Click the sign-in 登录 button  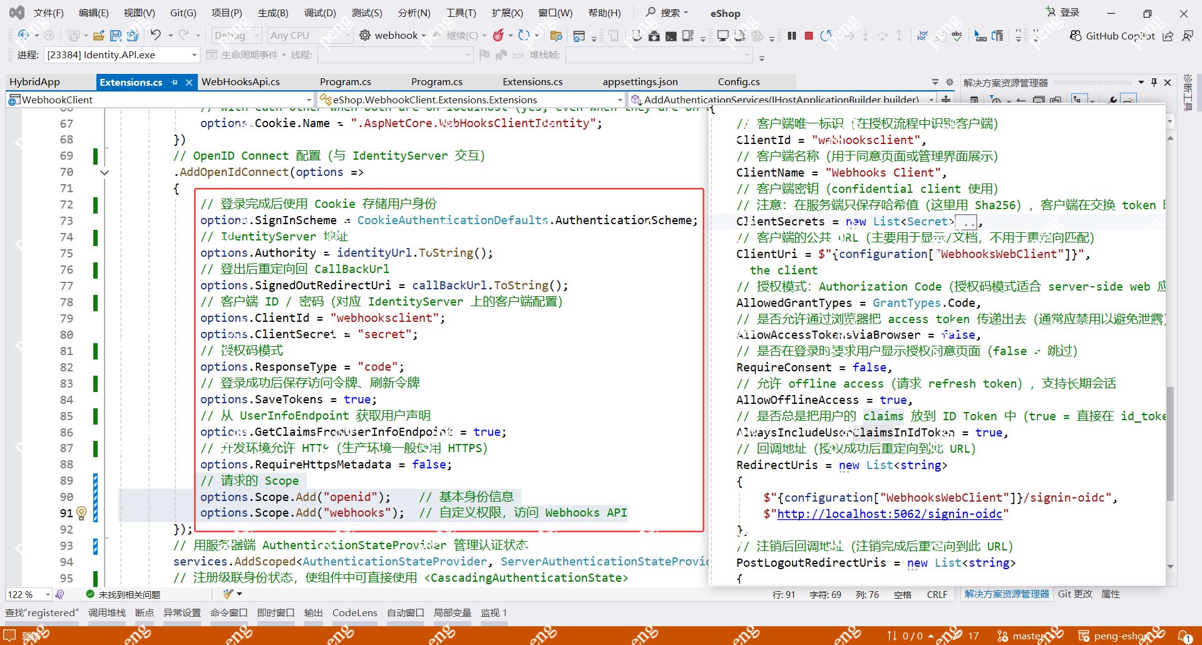(x=1063, y=13)
